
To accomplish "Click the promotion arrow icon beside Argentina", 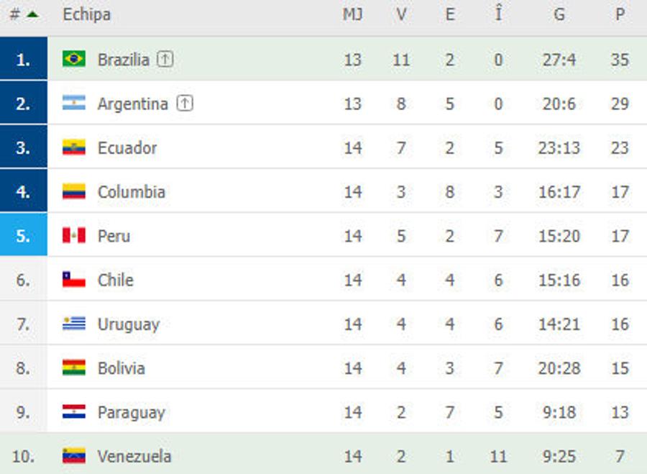I will tap(185, 104).
